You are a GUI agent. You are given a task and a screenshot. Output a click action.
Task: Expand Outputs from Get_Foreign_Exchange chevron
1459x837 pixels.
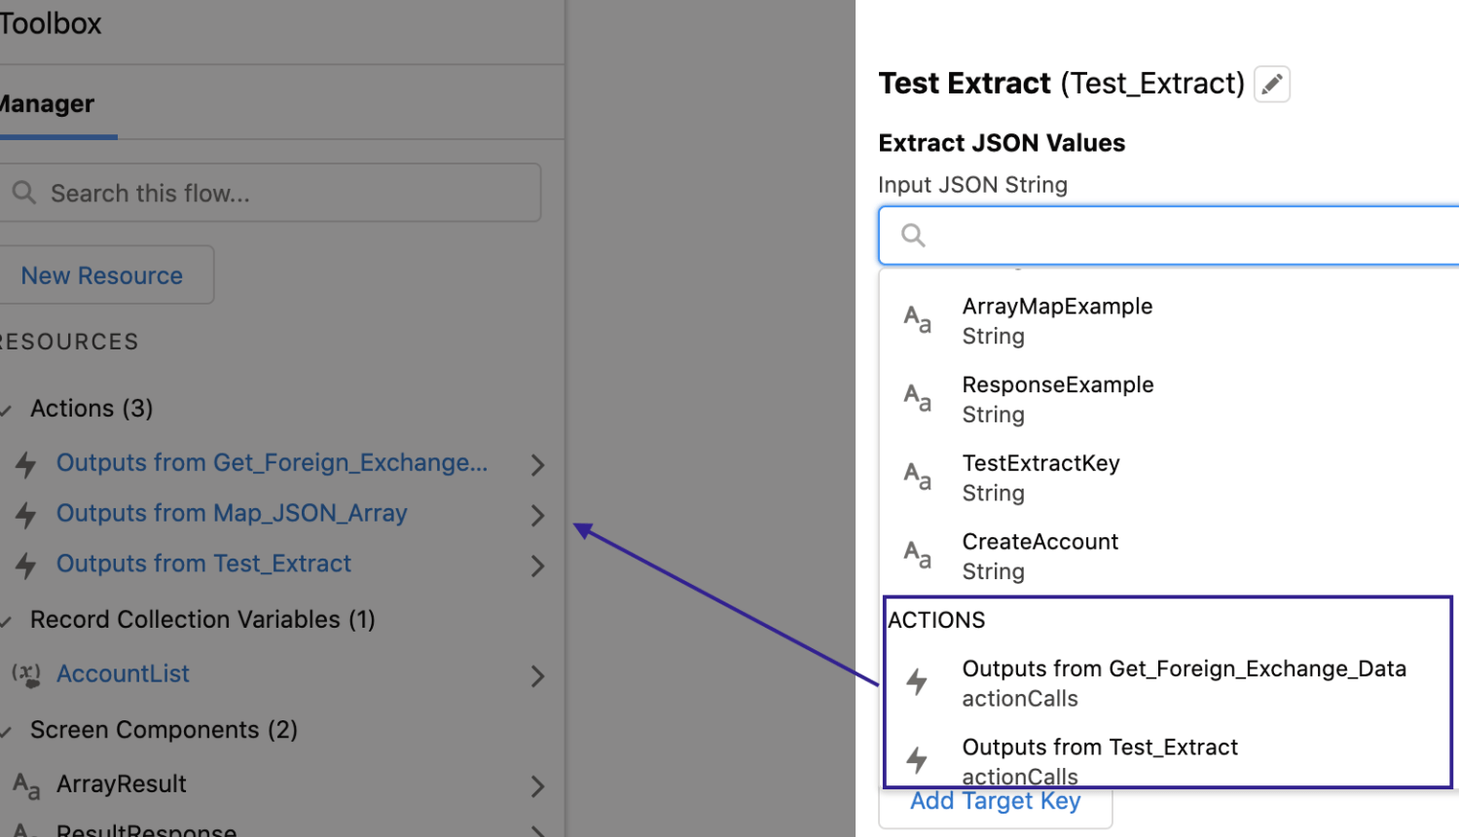click(x=536, y=465)
